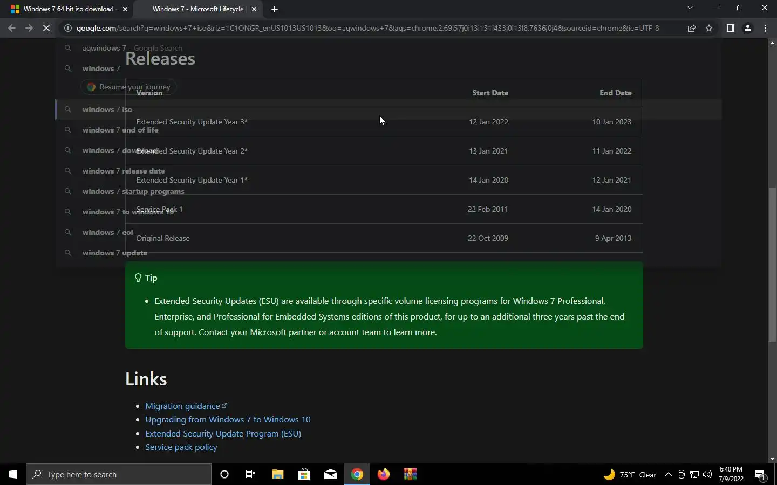Open the weather widget showing 75°F Clear
The width and height of the screenshot is (777, 485).
tap(630, 474)
